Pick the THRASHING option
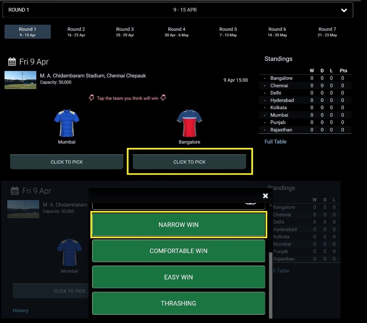Viewport: 367px width, 323px height. point(178,303)
